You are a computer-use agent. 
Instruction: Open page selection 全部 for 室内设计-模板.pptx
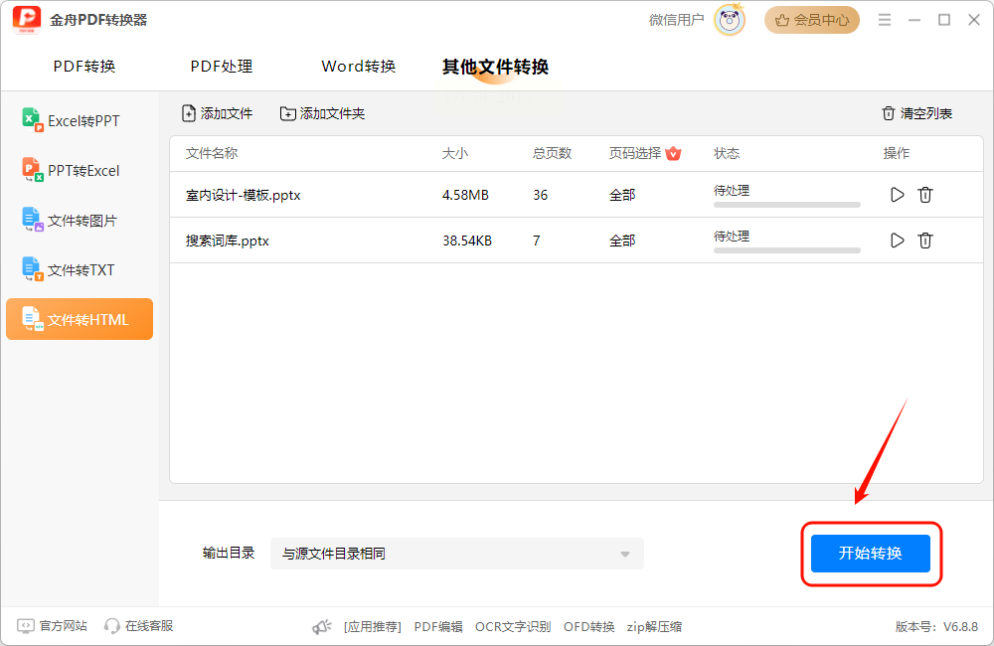point(622,195)
